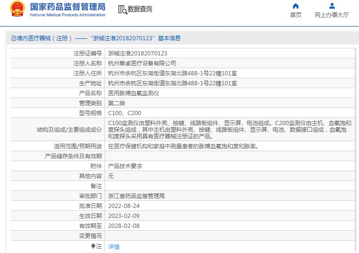Click the label 生产地址
The height and width of the screenshot is (253, 359).
[90, 83]
